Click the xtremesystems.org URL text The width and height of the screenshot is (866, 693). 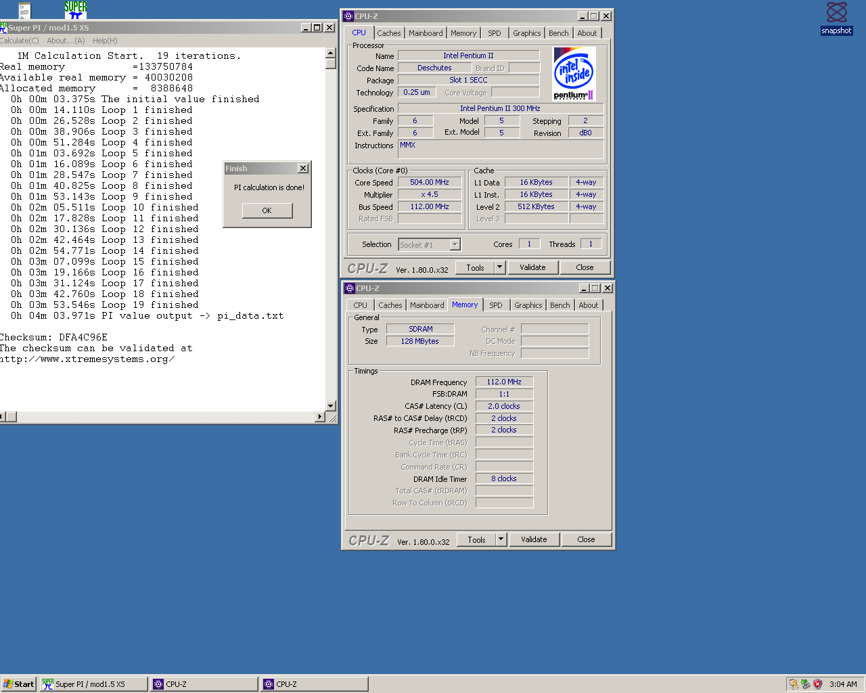[87, 359]
